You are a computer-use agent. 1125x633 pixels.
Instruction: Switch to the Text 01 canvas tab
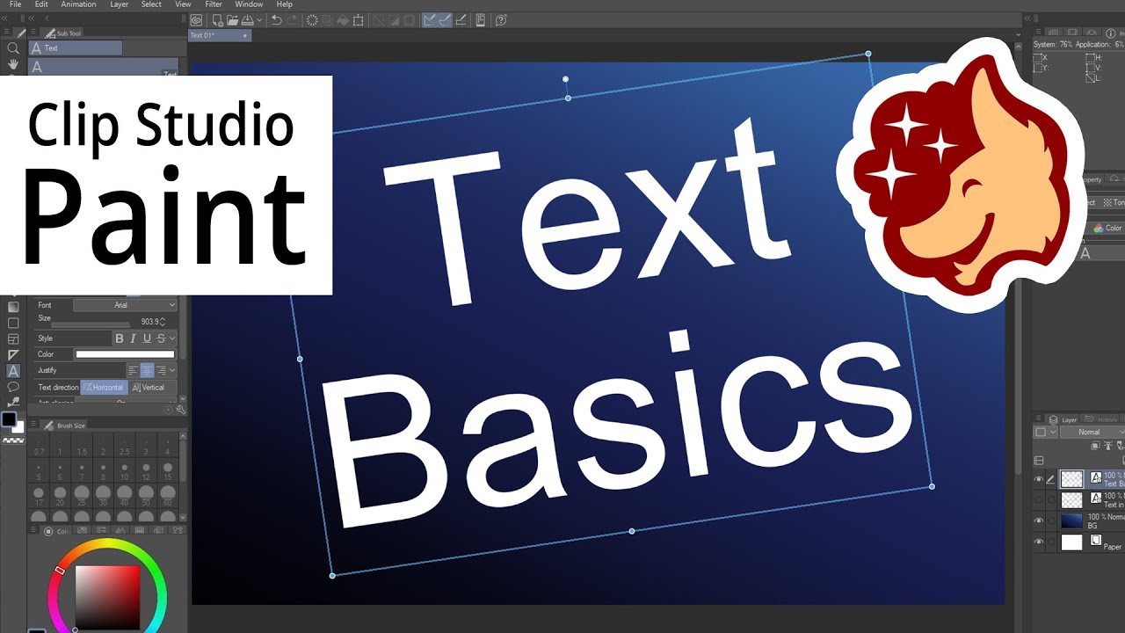click(x=220, y=35)
